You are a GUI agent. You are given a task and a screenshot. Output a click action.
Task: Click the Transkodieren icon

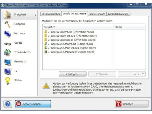pyautogui.click(x=8, y=53)
